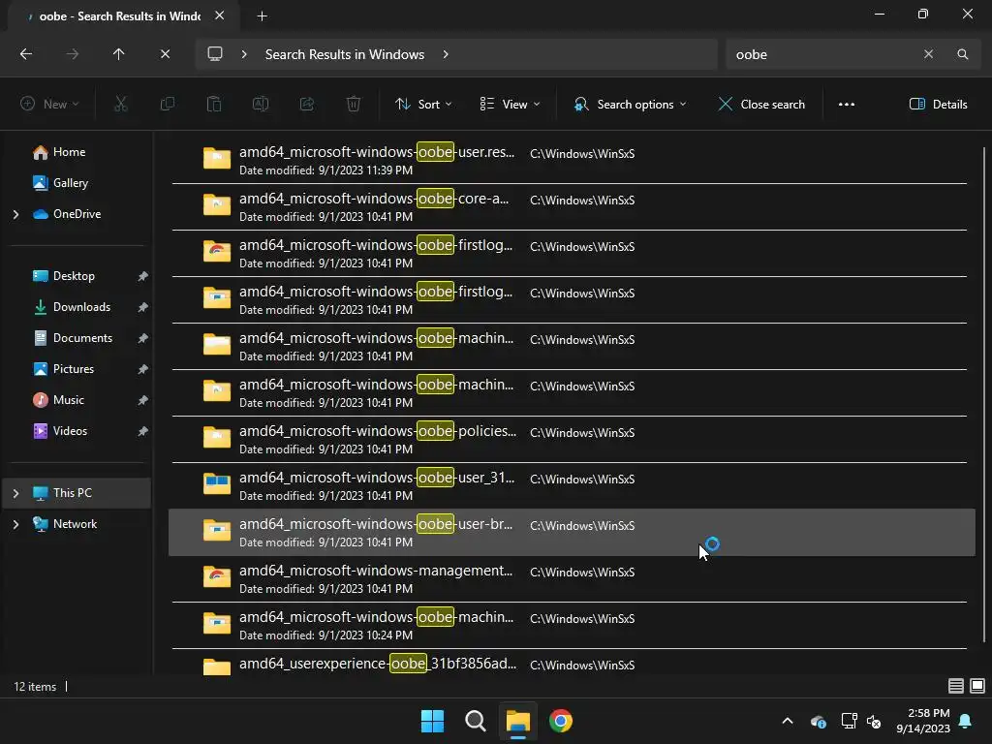Click the magnifier search icon in search box
This screenshot has height=744, width=992.
tap(962, 54)
